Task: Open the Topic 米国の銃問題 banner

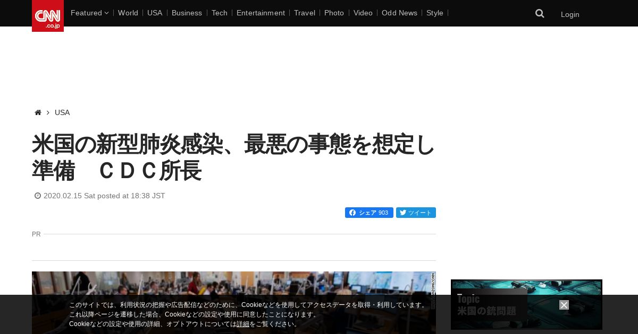Action: click(526, 305)
